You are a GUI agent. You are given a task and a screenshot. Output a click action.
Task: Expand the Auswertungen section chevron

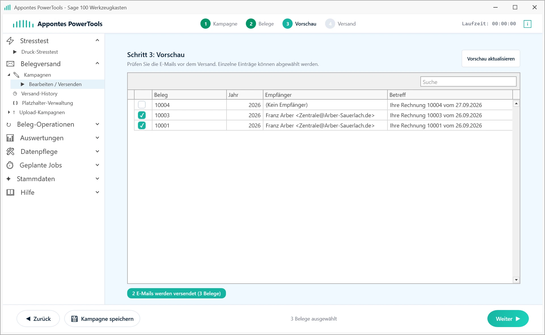click(x=97, y=138)
